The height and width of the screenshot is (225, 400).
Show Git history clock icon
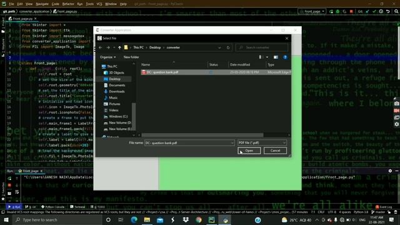[381, 11]
